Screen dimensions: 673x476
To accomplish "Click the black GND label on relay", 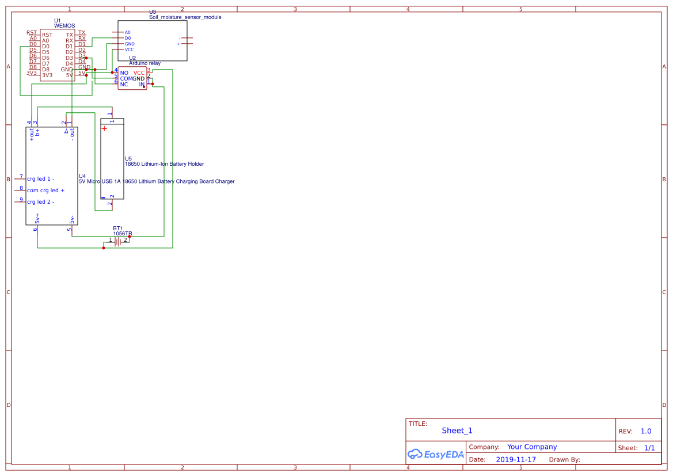I will point(138,79).
